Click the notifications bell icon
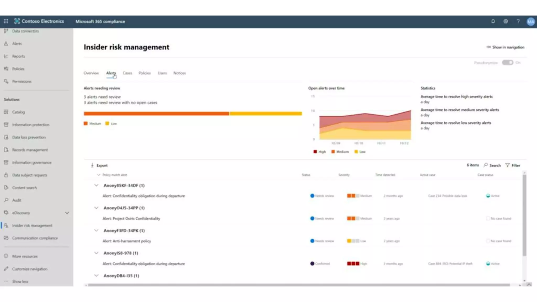The image size is (537, 302). click(x=493, y=21)
